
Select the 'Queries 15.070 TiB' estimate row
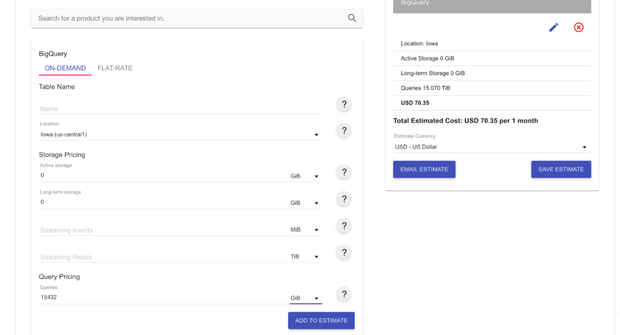(x=492, y=88)
